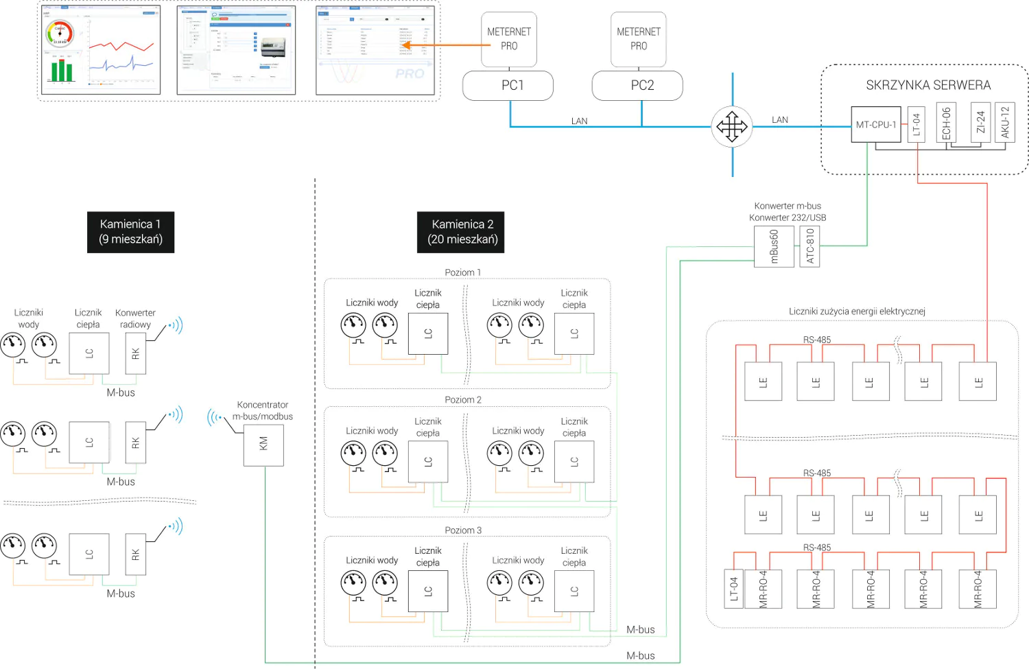Screen dimensions: 1029x669
Task: Click the RS-485 label above MR-RO-4 row
Action: [817, 548]
